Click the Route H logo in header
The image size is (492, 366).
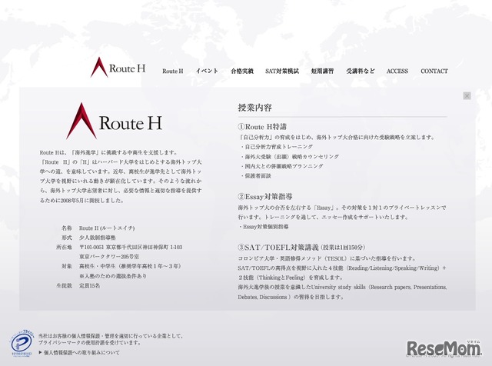pyautogui.click(x=118, y=67)
